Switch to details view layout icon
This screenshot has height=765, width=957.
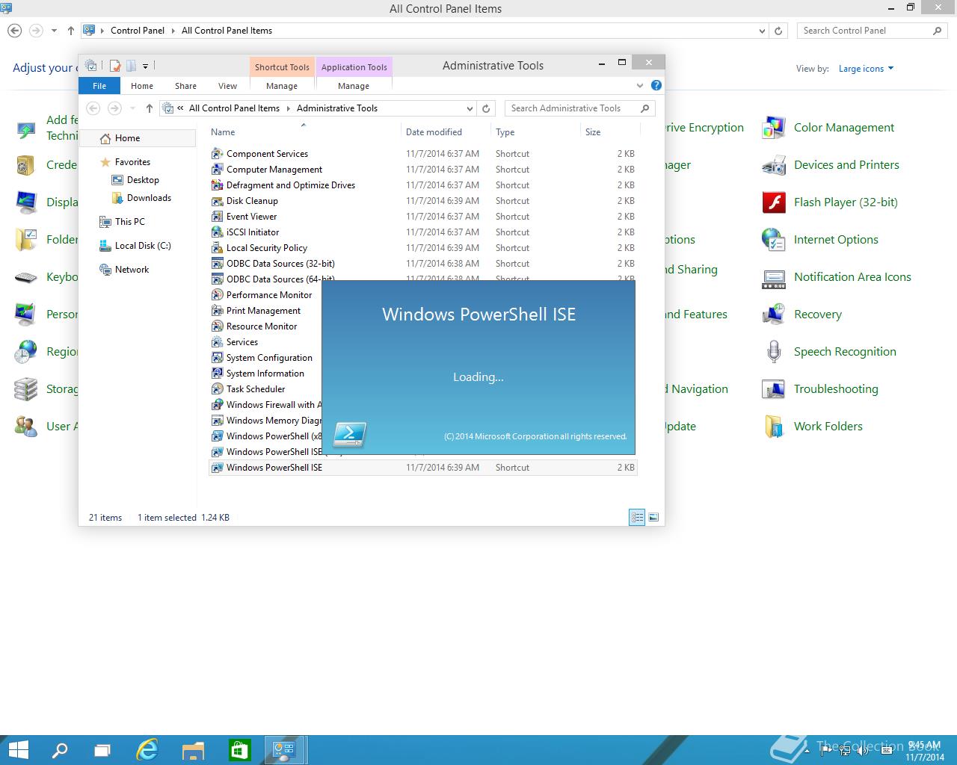click(637, 517)
